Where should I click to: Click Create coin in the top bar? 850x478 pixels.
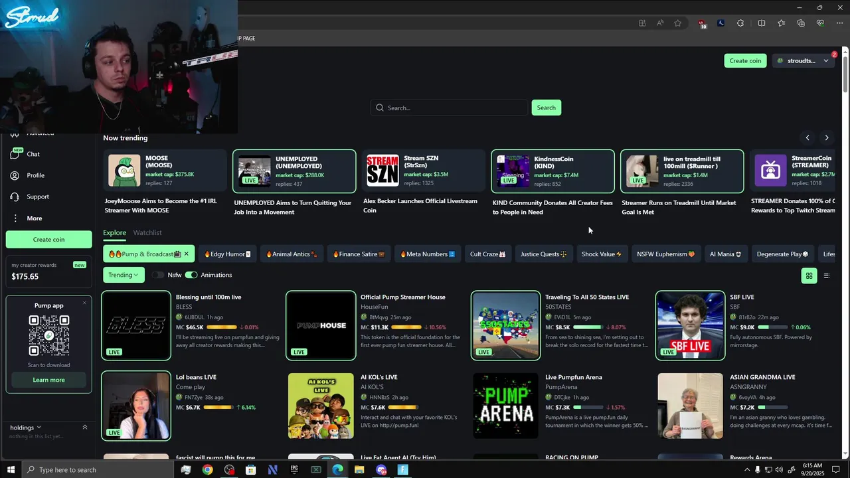point(745,60)
